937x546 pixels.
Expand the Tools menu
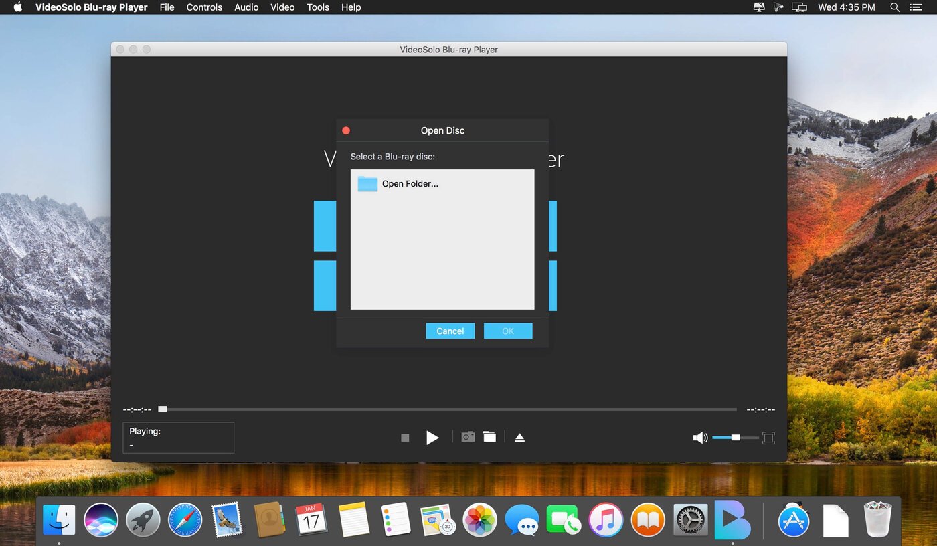[318, 7]
